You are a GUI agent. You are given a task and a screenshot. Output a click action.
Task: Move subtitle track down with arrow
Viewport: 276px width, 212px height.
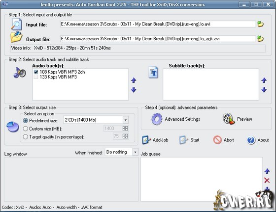click(264, 90)
